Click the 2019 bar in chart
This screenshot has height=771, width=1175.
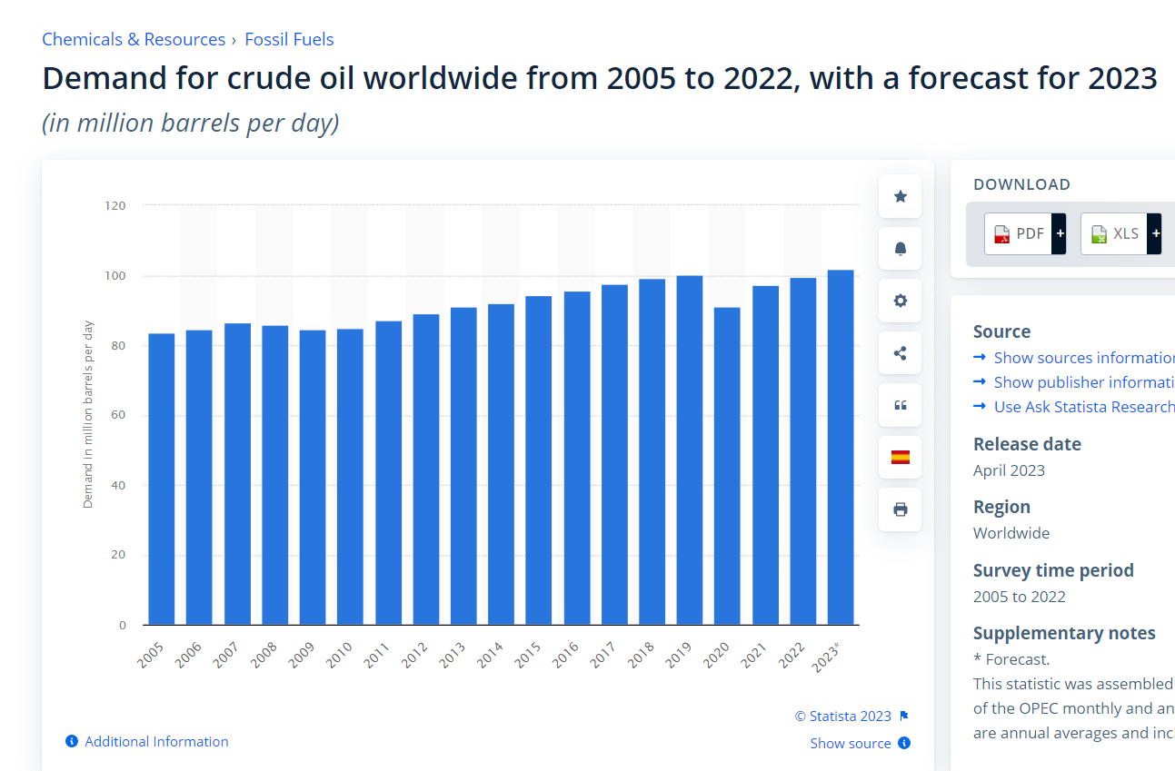(690, 450)
